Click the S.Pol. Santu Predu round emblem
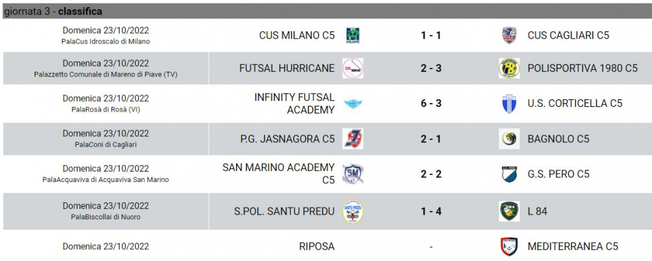The width and height of the screenshot is (652, 261). [353, 211]
